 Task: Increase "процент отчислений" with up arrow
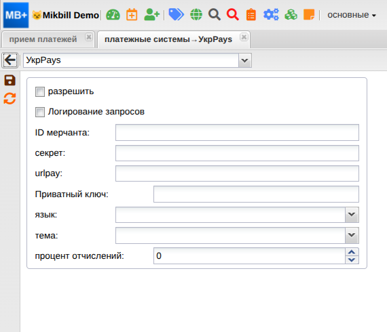point(352,252)
